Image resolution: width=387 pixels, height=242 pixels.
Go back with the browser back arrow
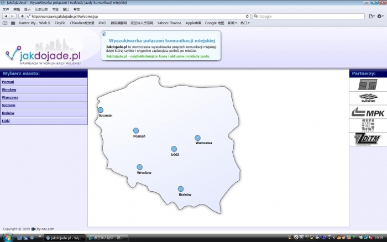[6, 16]
